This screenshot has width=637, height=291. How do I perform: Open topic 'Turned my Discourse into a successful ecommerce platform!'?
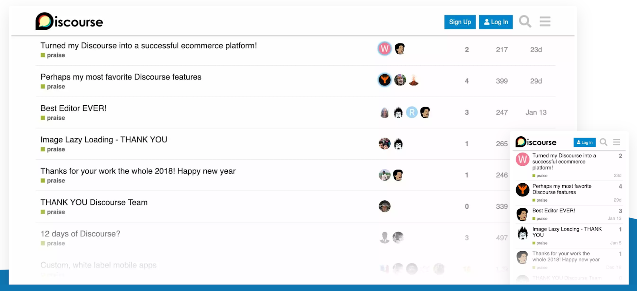click(x=149, y=46)
